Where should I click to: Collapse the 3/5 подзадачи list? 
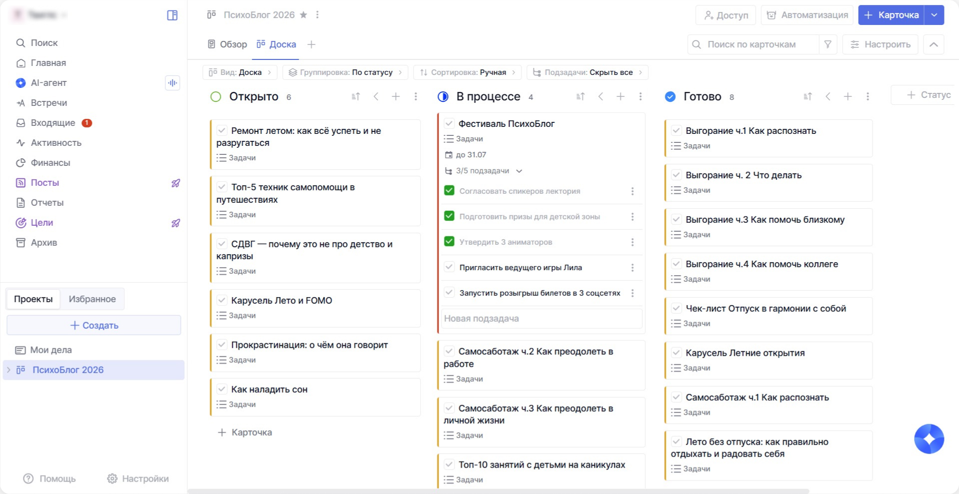(x=519, y=171)
